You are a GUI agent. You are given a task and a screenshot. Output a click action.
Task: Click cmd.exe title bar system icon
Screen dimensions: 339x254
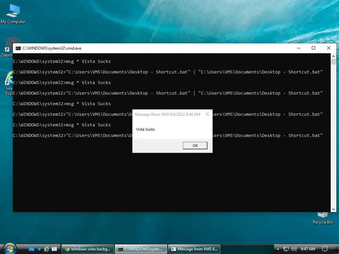click(18, 48)
